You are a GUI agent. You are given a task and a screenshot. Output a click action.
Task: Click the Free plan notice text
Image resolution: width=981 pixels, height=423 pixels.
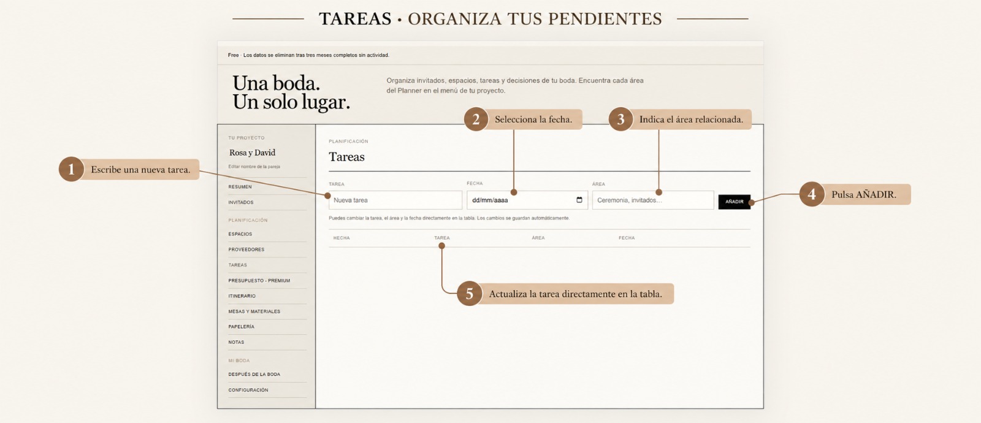[x=308, y=55]
